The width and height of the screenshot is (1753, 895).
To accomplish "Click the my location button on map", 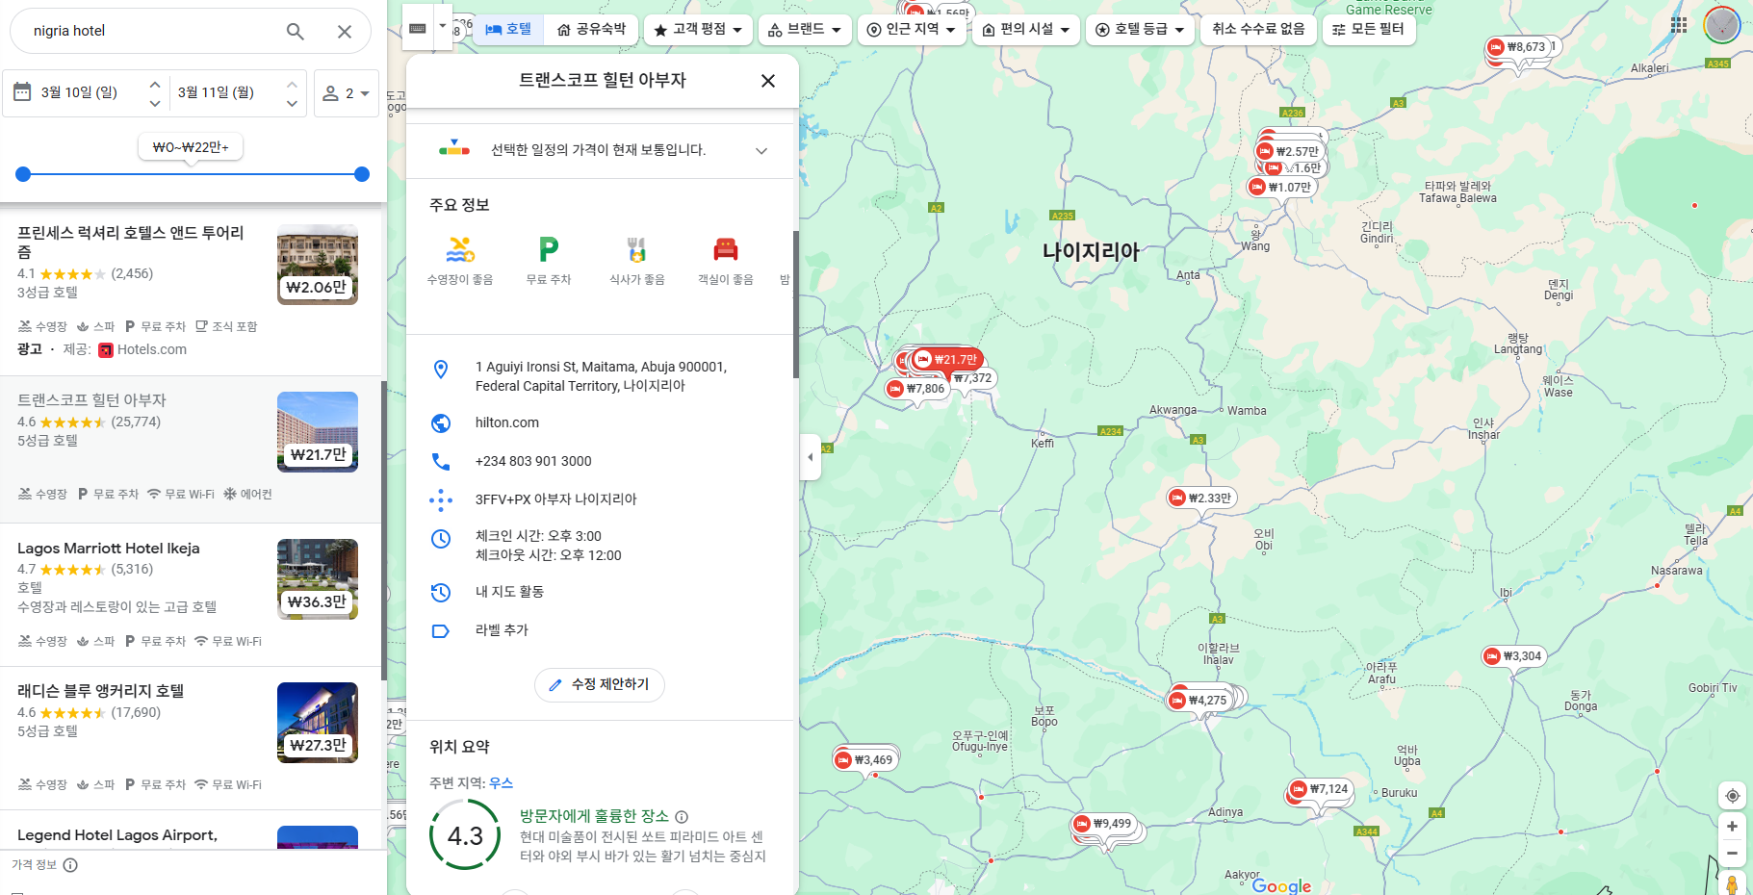I will point(1732,796).
